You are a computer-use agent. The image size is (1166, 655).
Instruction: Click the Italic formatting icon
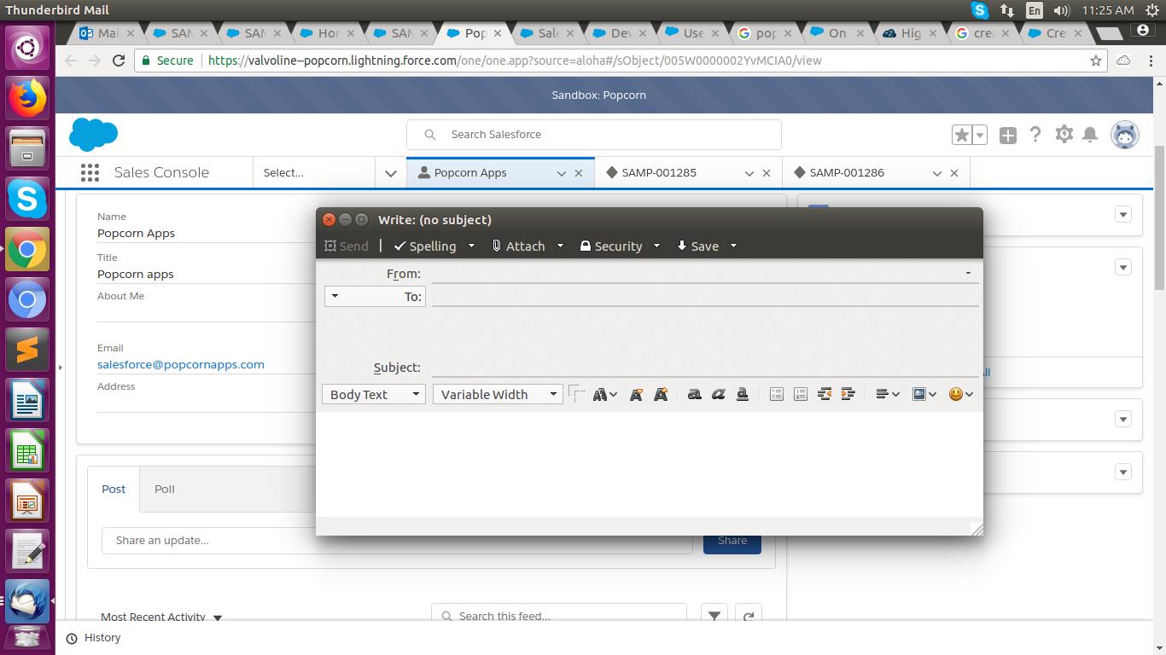tap(718, 394)
